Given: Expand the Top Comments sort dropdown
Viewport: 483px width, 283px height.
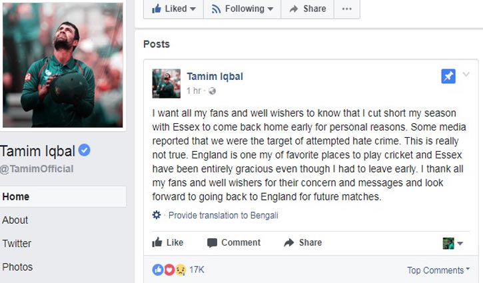Looking at the screenshot, I should pos(438,270).
